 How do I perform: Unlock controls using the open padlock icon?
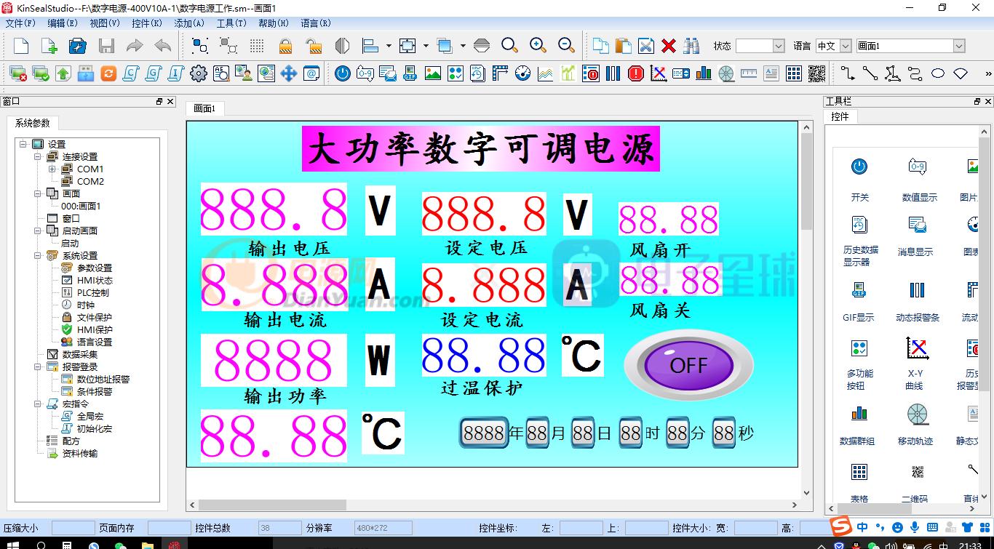pyautogui.click(x=313, y=45)
